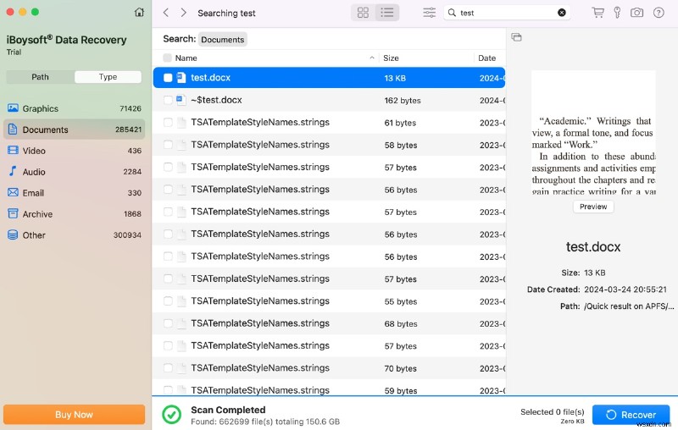This screenshot has width=678, height=430.
Task: Go to the Home screen icon
Action: pyautogui.click(x=139, y=12)
